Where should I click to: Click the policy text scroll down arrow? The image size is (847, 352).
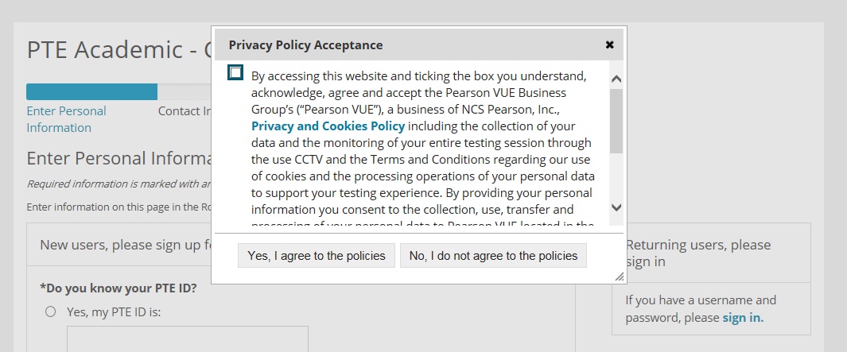click(616, 207)
